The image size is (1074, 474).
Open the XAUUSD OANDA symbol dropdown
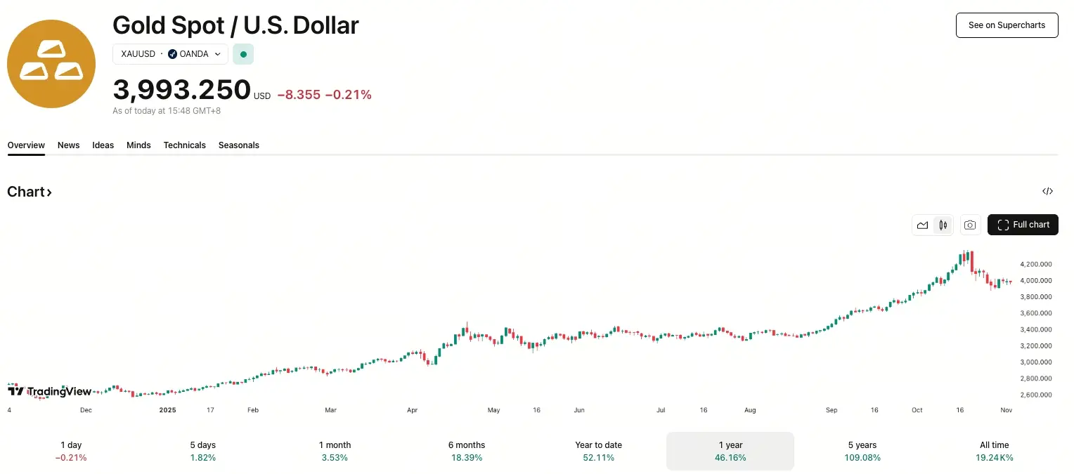pos(218,54)
